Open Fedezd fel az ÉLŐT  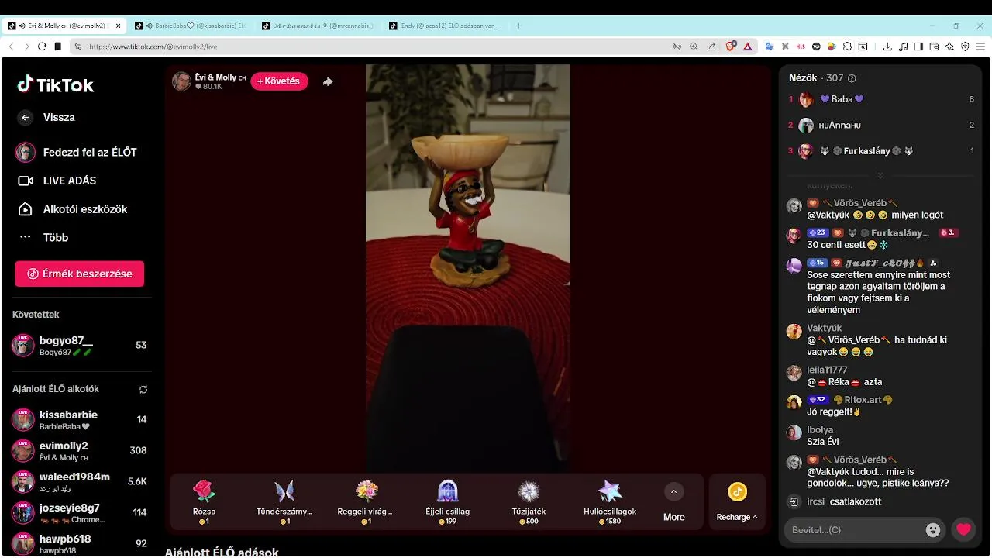coord(76,152)
